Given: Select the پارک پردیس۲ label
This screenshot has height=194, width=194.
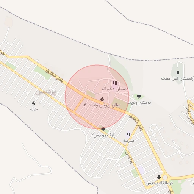Looking at the screenshot, I should (x=103, y=135).
